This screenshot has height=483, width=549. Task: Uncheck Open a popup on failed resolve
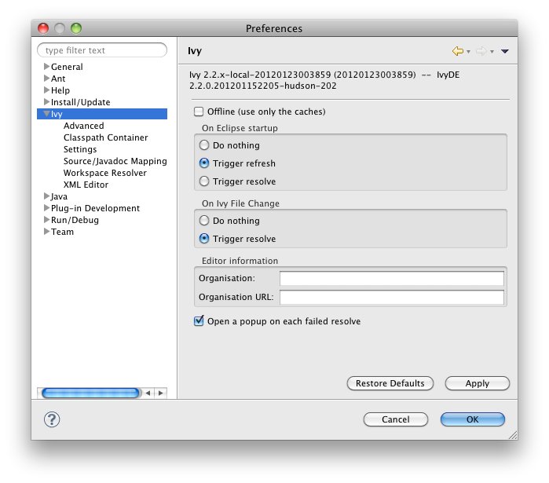coord(199,321)
